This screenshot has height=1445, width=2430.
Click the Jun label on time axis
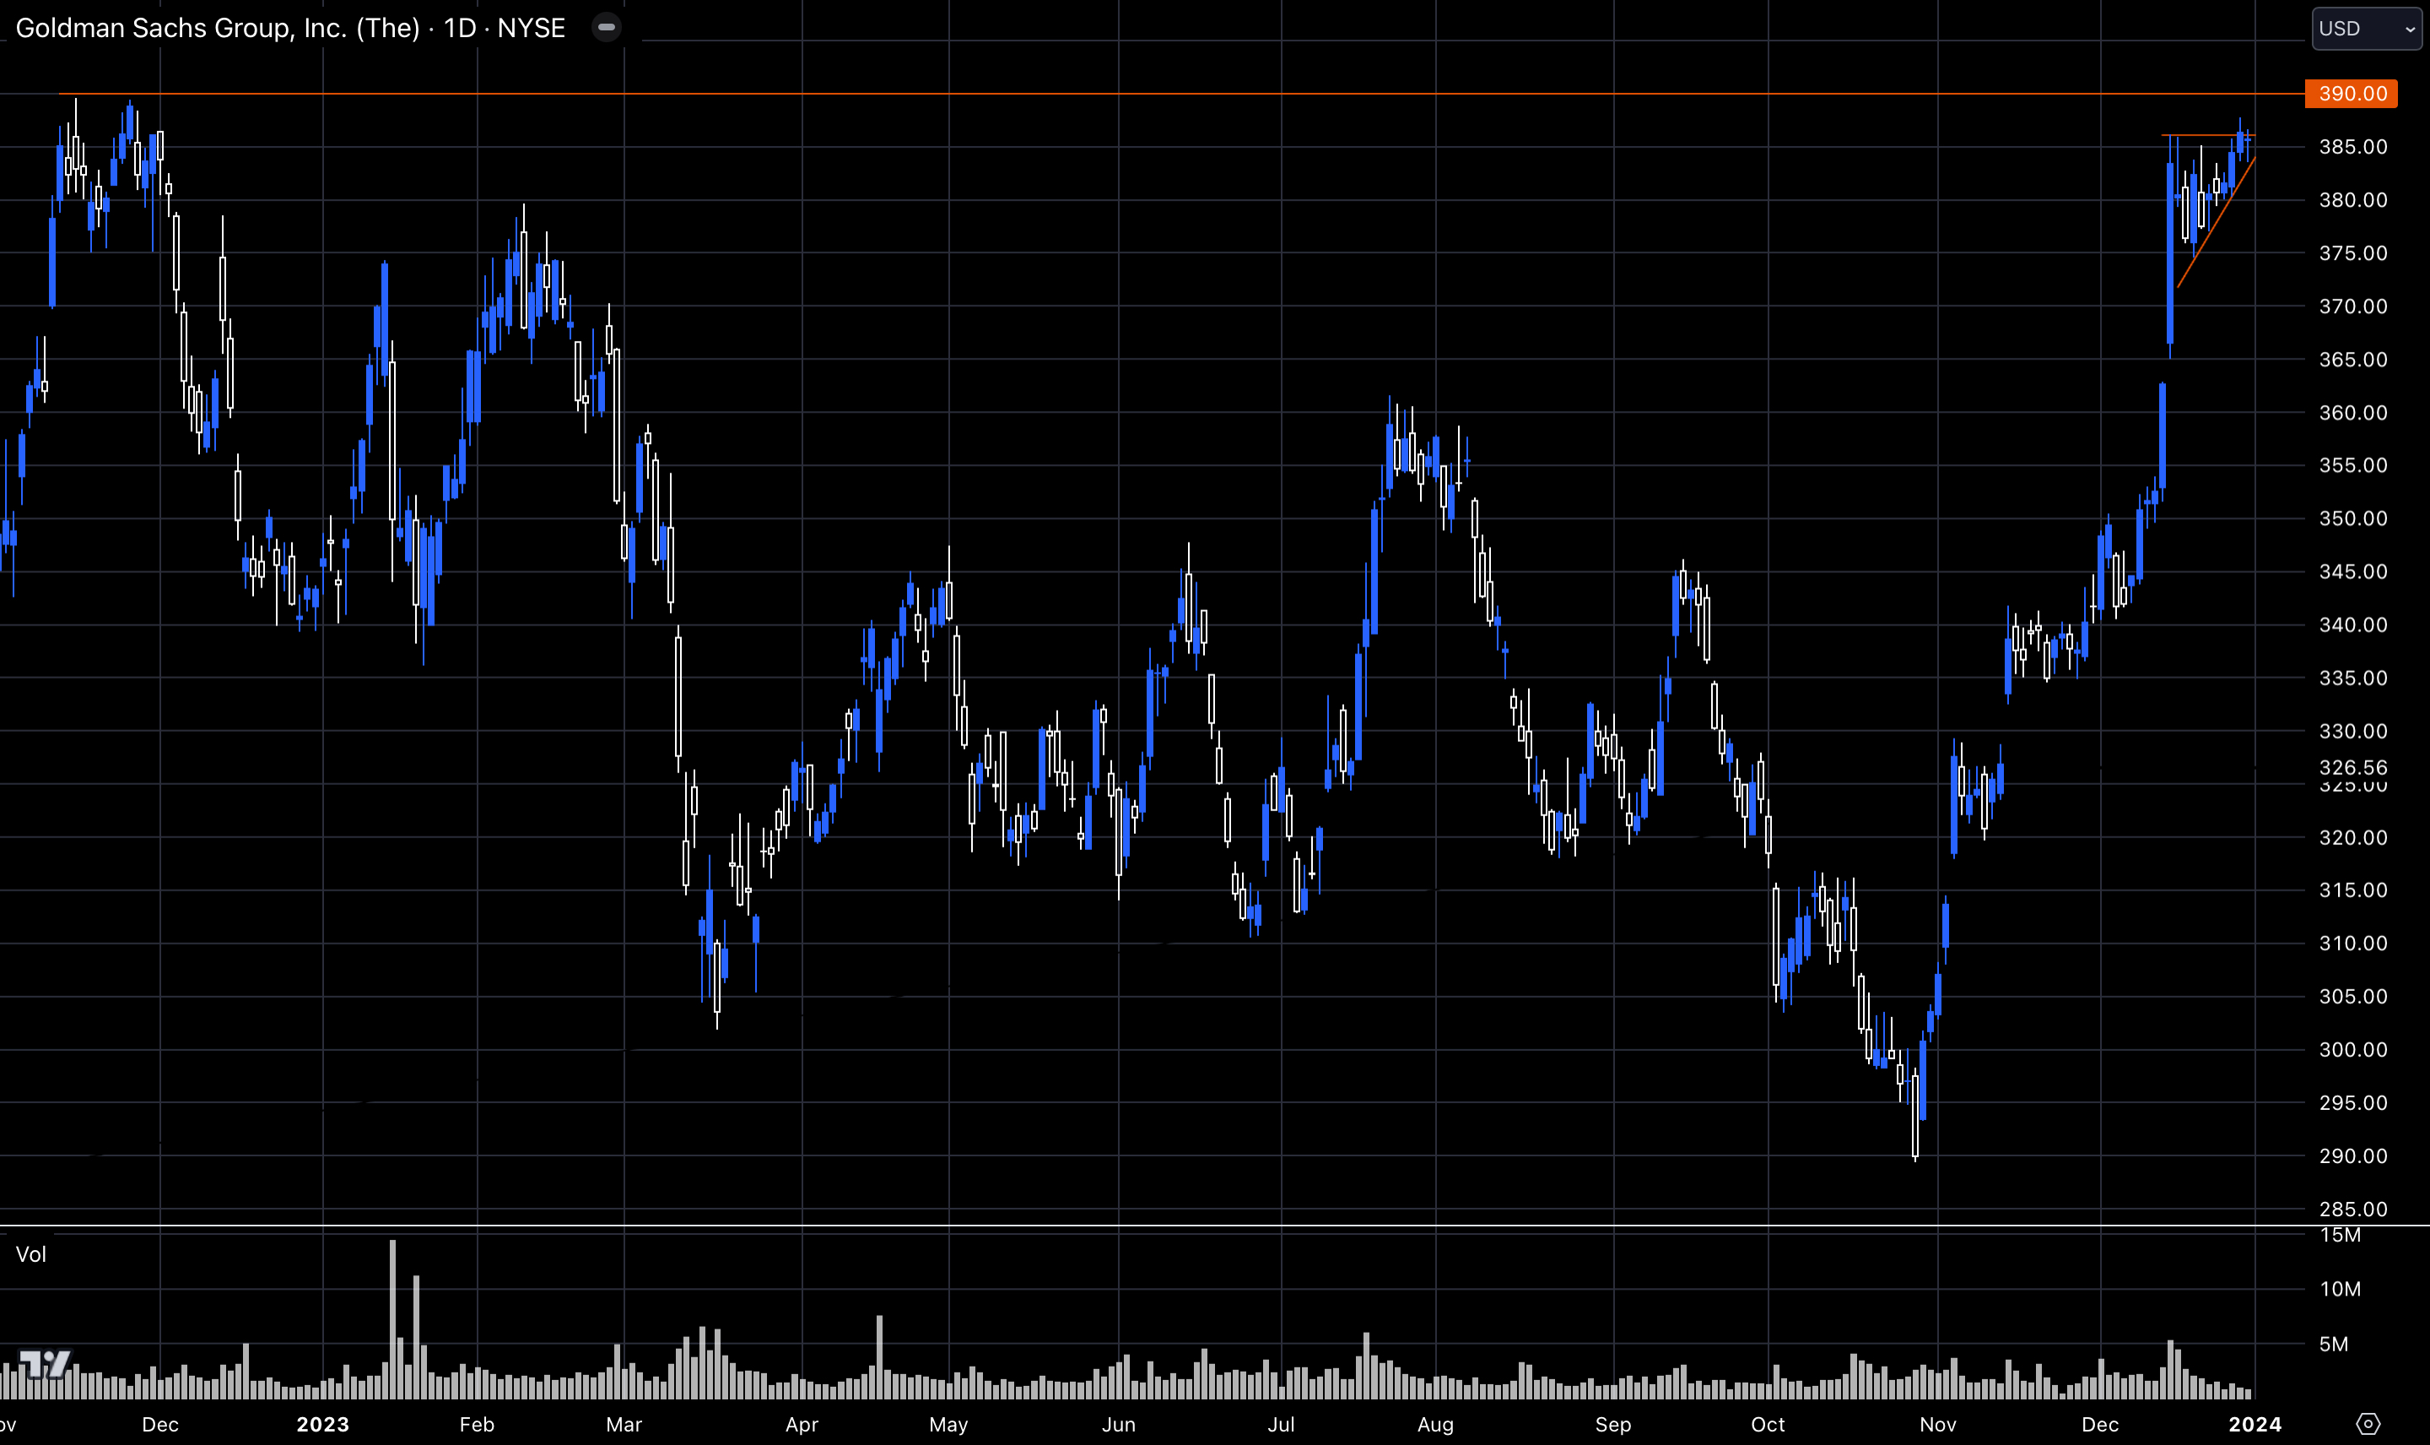point(1118,1424)
